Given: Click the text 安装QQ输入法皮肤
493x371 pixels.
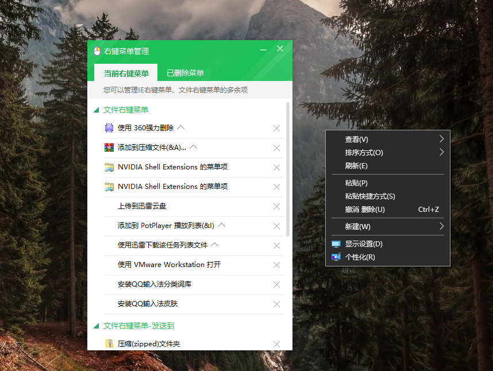Looking at the screenshot, I should (x=148, y=303).
